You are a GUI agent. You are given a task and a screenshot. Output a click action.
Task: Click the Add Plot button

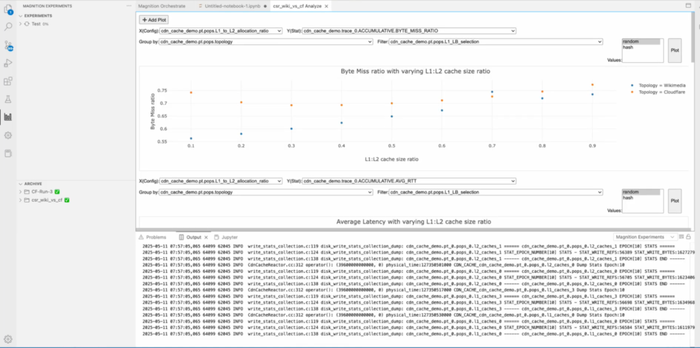[x=154, y=20]
